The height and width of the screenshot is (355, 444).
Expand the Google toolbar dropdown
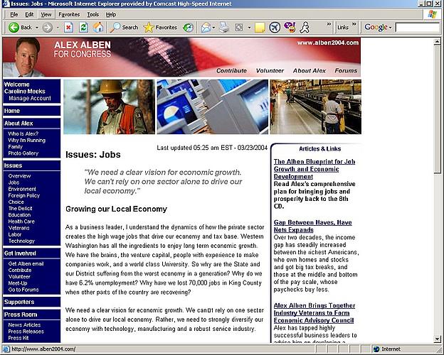coord(390,27)
